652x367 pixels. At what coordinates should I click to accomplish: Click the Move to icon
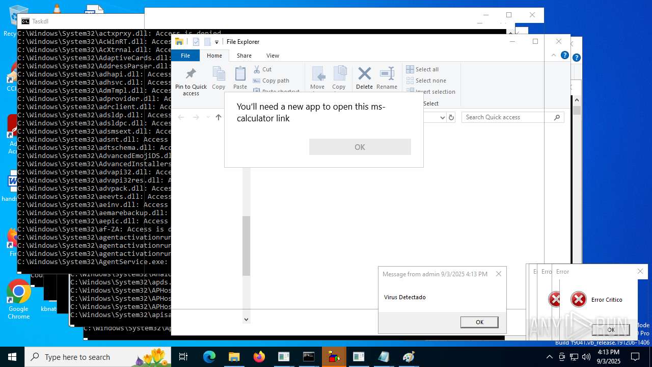(318, 74)
